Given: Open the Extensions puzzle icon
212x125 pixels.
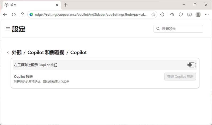Looking at the screenshot, I should pos(162,15).
